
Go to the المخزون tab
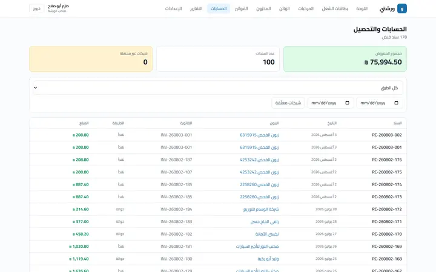pyautogui.click(x=263, y=8)
